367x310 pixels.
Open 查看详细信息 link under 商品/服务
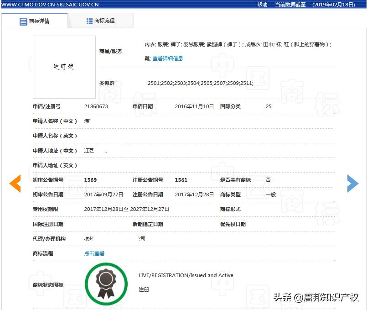169,58
